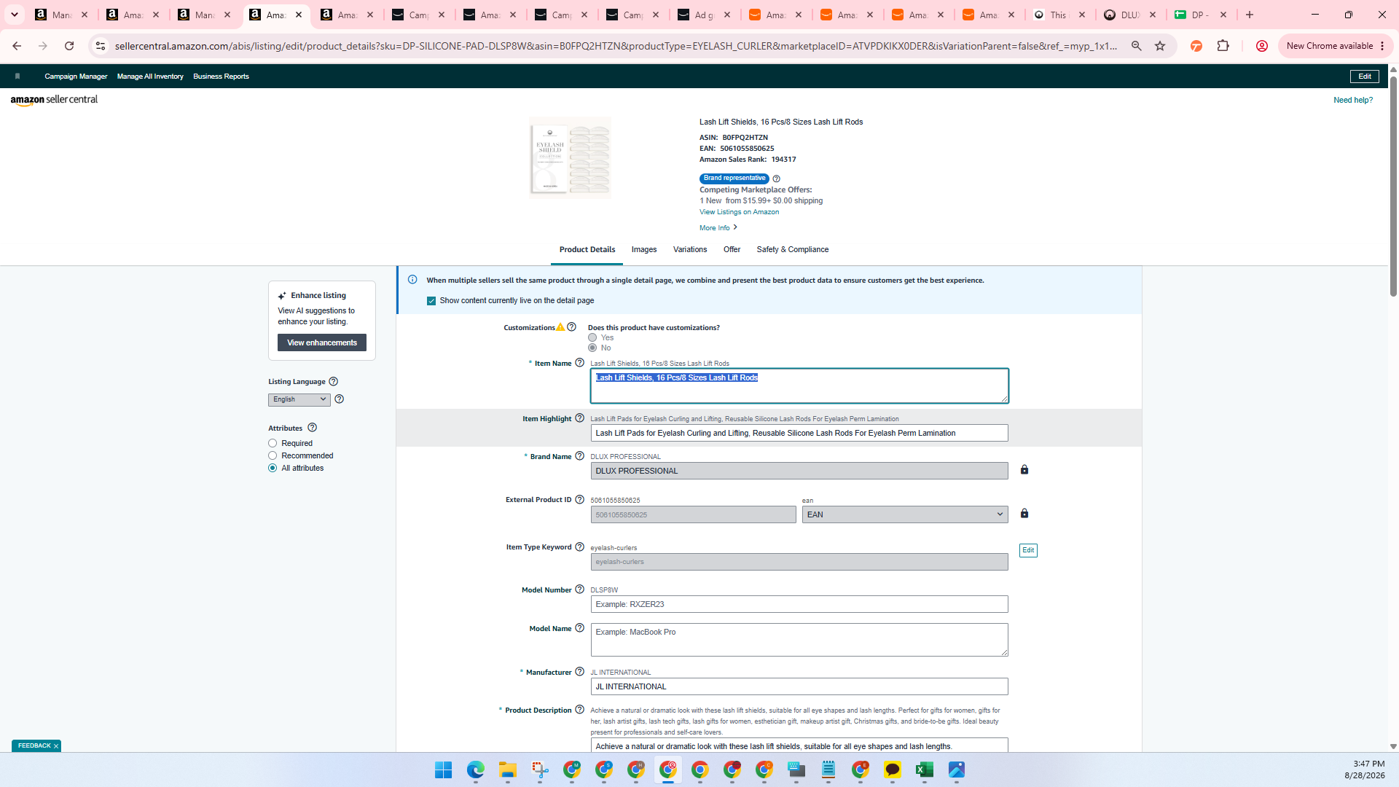Click the help icon beside Product Description
This screenshot has height=787, width=1399.
tap(579, 710)
